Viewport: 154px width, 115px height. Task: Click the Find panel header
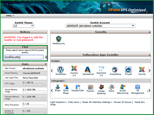(25, 47)
